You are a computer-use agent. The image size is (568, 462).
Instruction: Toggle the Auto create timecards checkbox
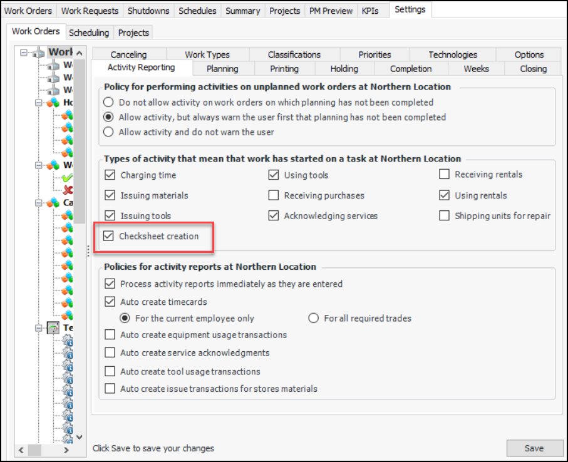pos(110,302)
